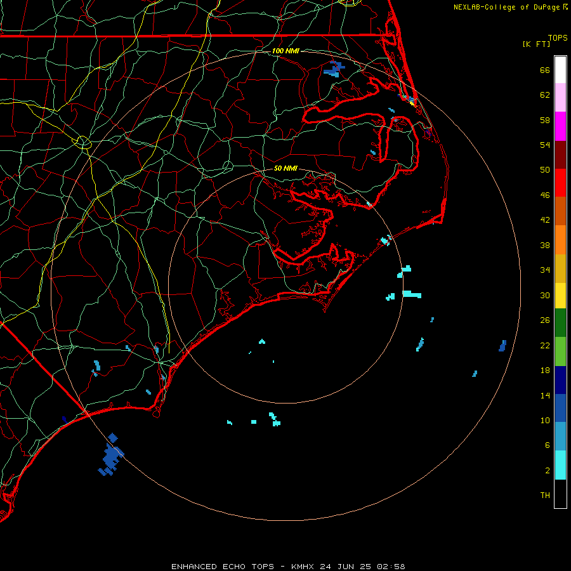Select the magenta 58 kft legend swatch
This screenshot has height=571, width=571.
coord(560,126)
